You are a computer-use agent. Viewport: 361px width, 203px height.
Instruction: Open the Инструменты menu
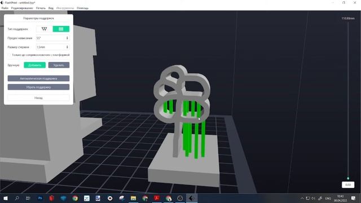pos(65,8)
